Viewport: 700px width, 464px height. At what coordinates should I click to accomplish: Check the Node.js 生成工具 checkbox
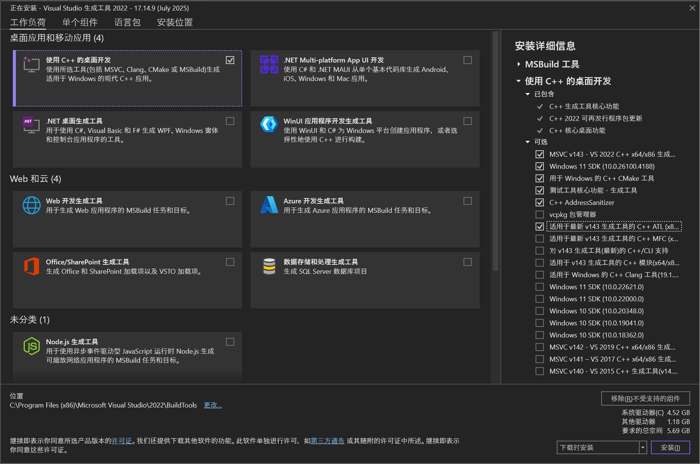click(230, 342)
